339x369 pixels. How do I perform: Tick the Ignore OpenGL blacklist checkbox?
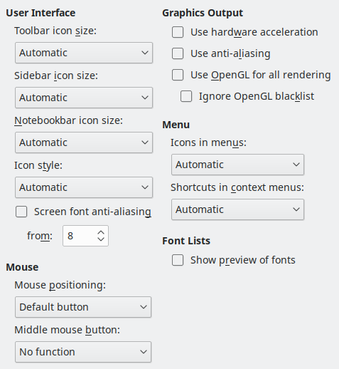(186, 96)
